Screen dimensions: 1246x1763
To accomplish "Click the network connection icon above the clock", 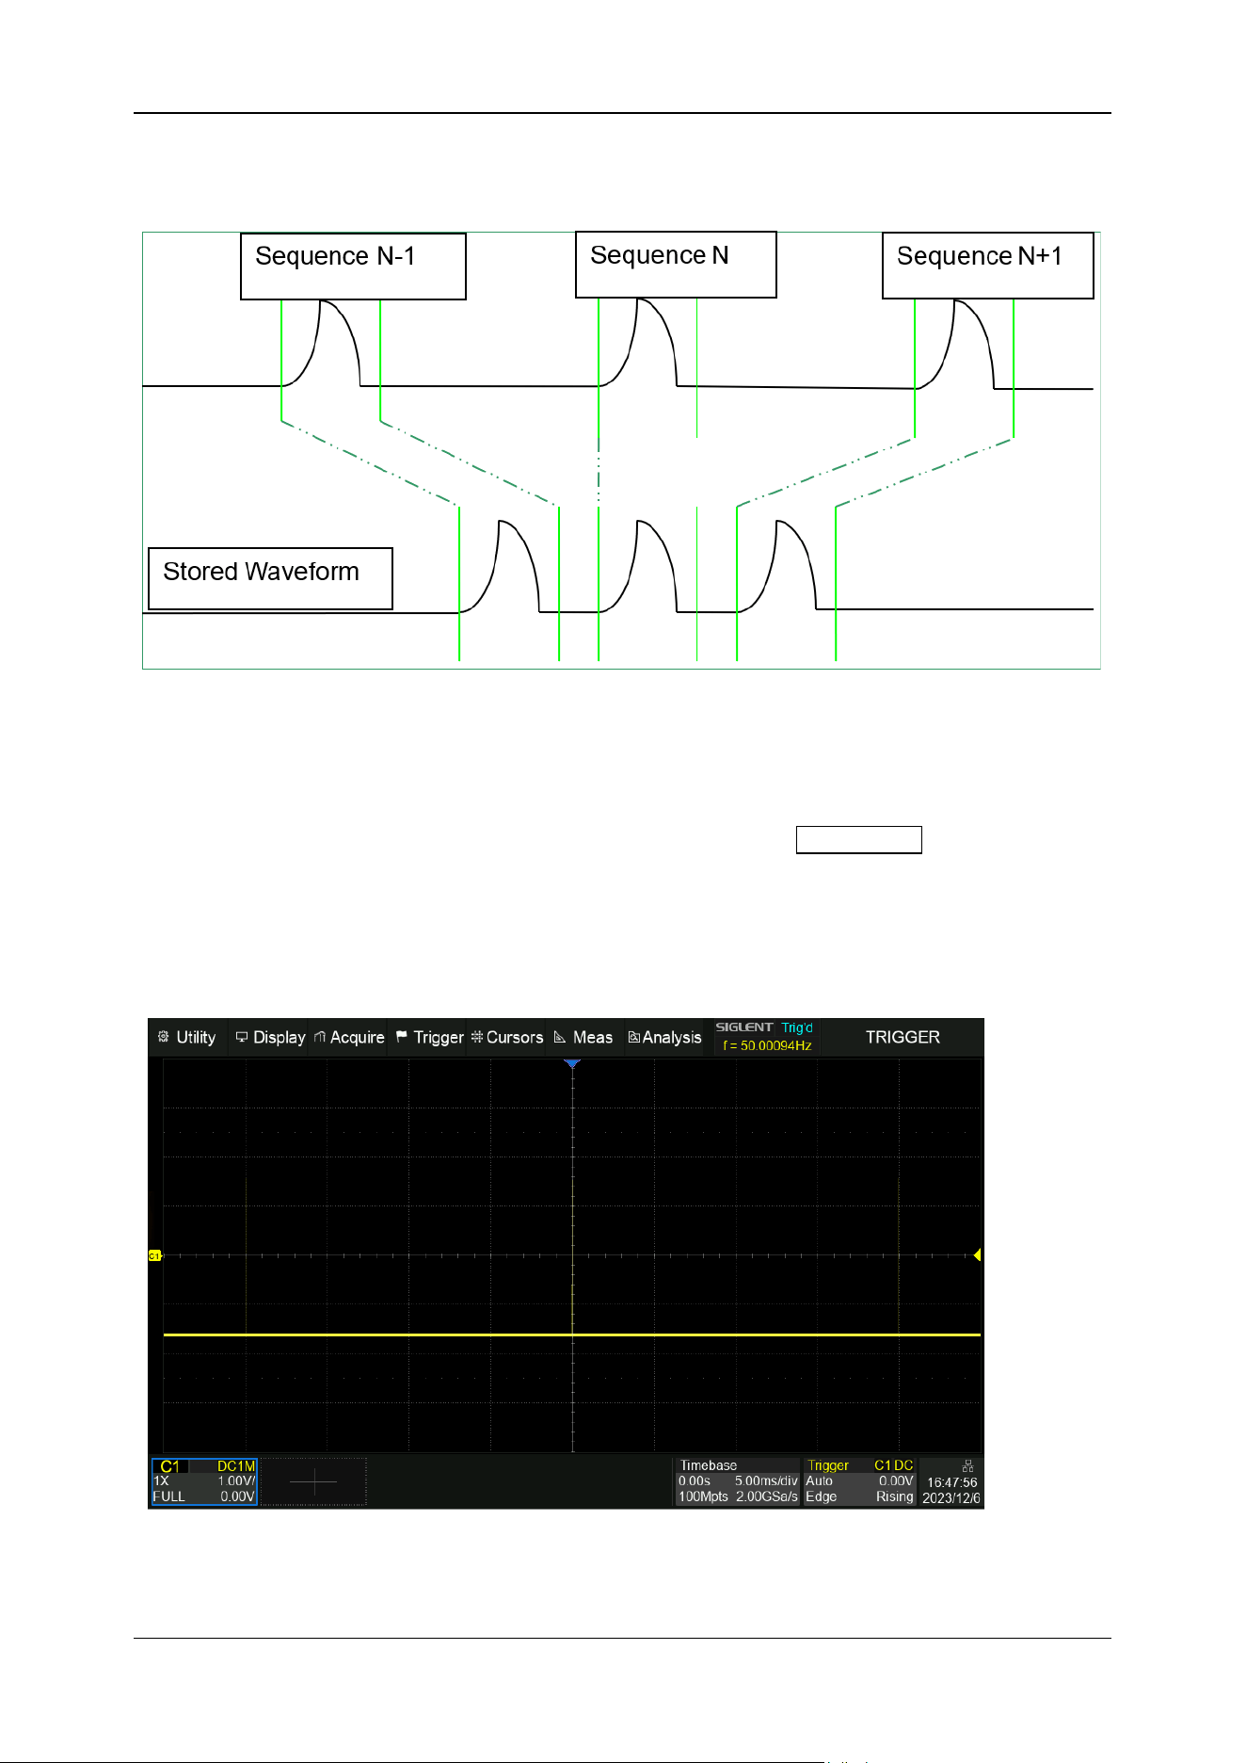I will tap(967, 1466).
